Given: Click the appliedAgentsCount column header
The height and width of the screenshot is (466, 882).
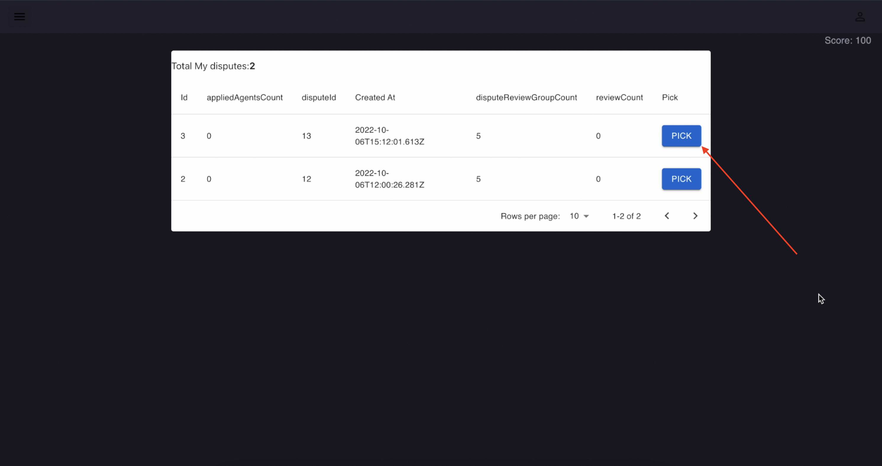Looking at the screenshot, I should (x=245, y=97).
